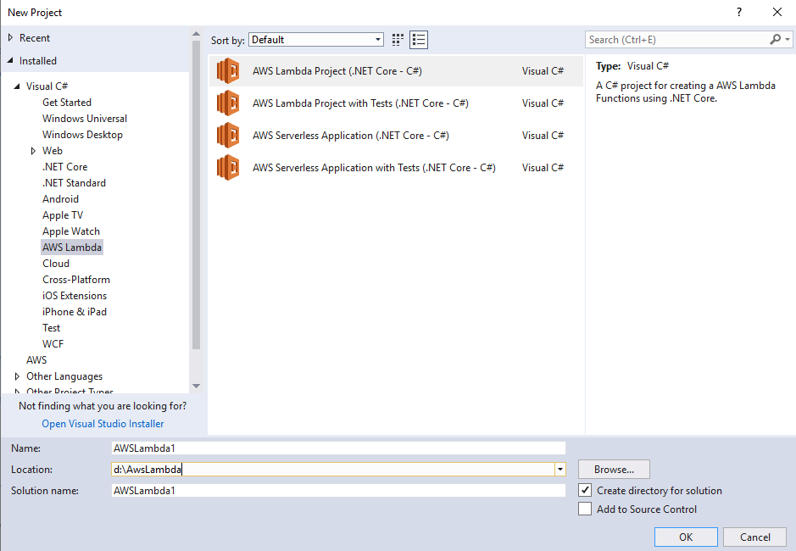Viewport: 796px width, 551px height.
Task: Click the Installed label
Action: point(38,61)
